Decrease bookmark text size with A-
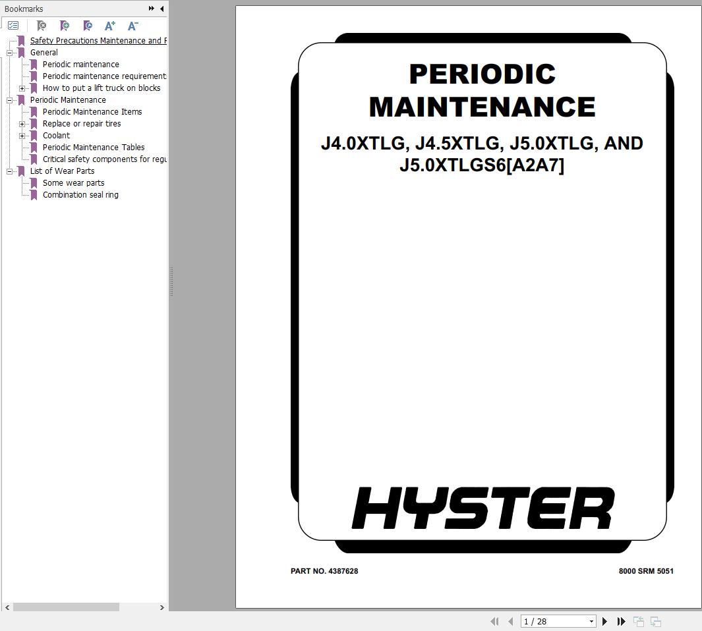The image size is (702, 631). tap(132, 26)
